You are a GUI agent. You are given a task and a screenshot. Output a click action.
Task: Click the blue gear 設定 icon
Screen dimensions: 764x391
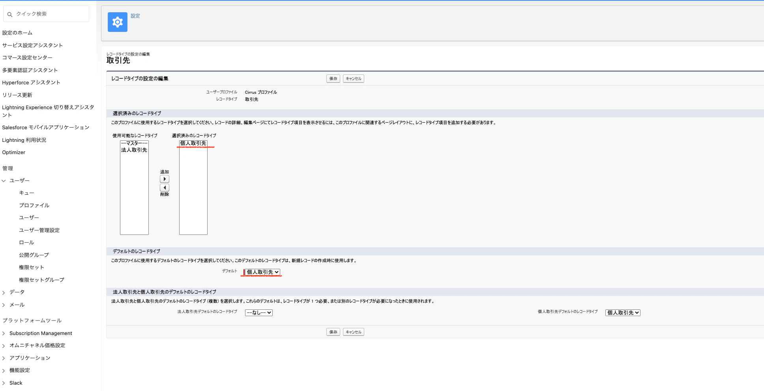pyautogui.click(x=118, y=22)
